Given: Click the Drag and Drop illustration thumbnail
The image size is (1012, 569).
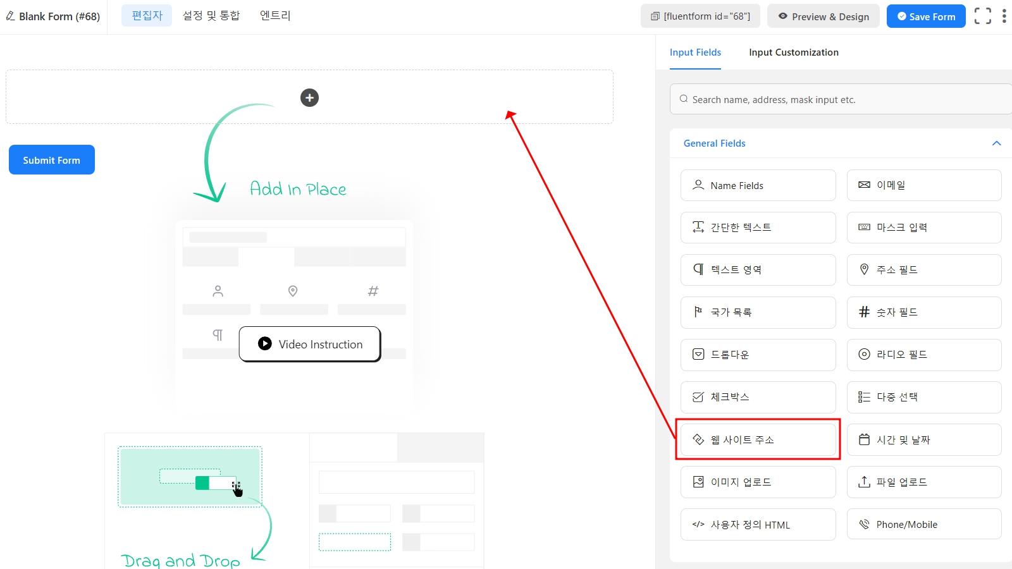Looking at the screenshot, I should coord(190,477).
